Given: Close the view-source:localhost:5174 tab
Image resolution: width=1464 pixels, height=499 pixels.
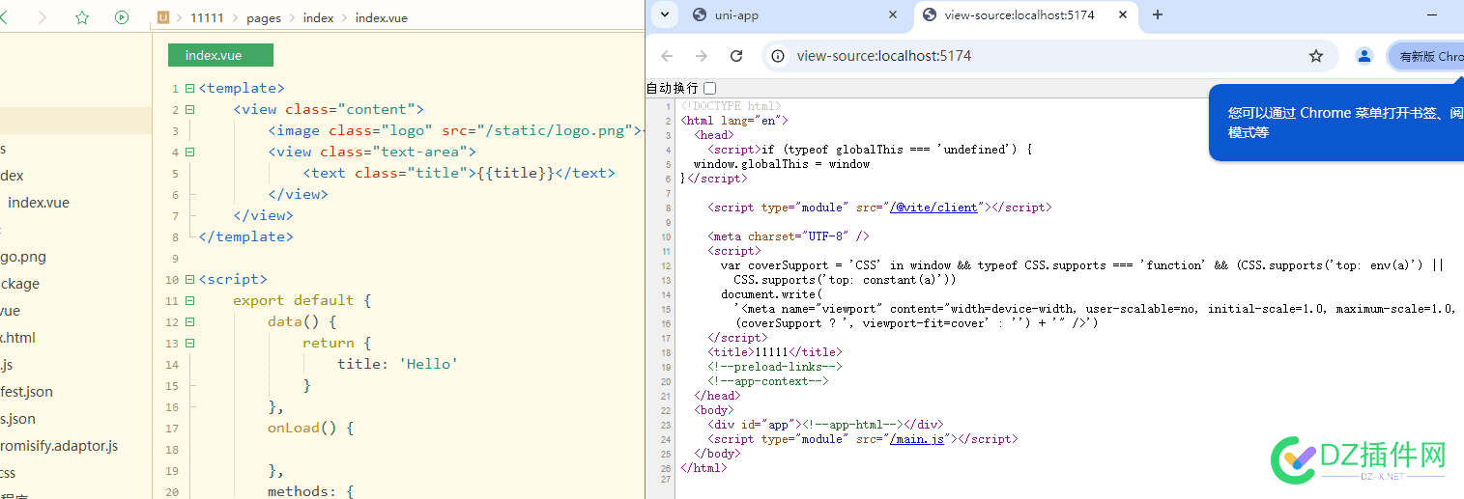Looking at the screenshot, I should point(1122,14).
